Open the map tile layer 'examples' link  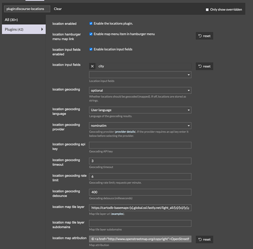tap(118, 214)
